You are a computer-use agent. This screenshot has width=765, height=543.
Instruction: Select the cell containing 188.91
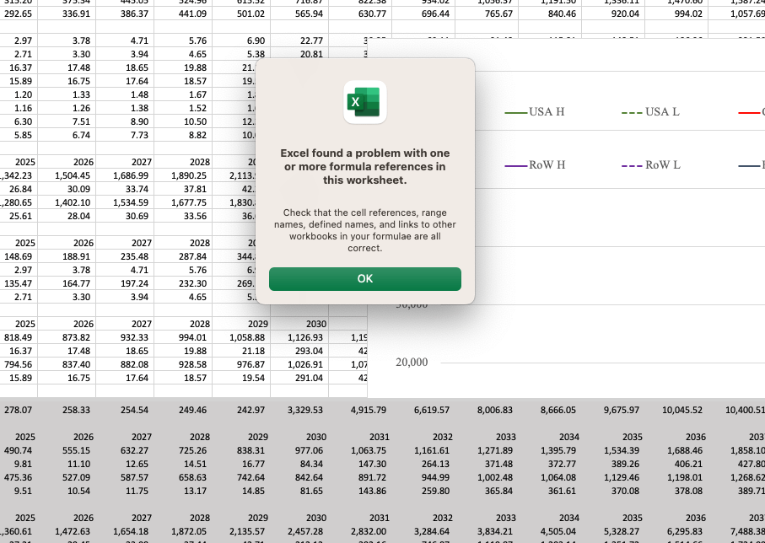pos(67,256)
